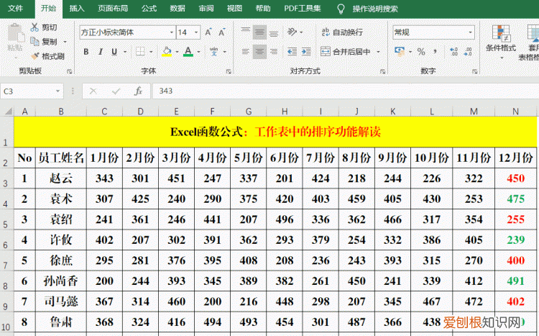Toggle Italic formatting
539x336 pixels.
point(101,52)
